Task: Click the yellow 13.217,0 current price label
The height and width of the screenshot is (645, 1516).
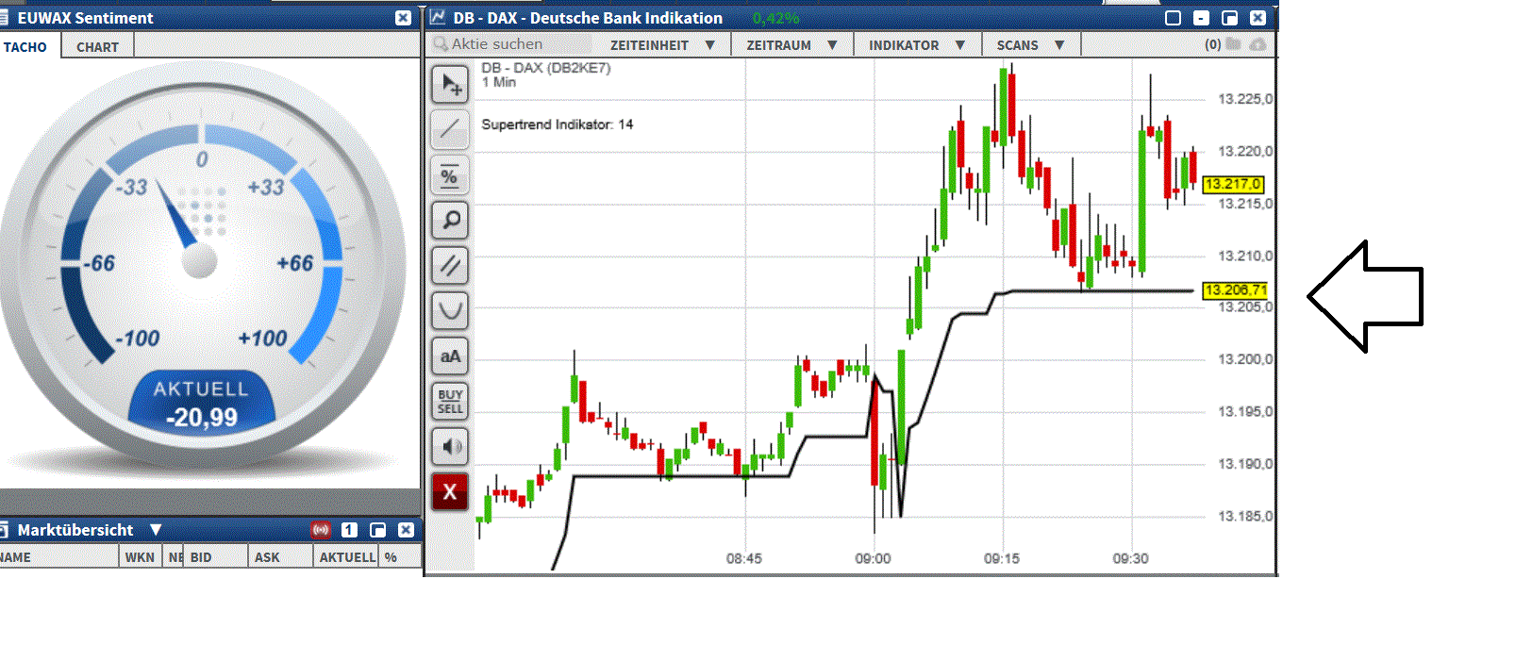Action: (x=1233, y=184)
